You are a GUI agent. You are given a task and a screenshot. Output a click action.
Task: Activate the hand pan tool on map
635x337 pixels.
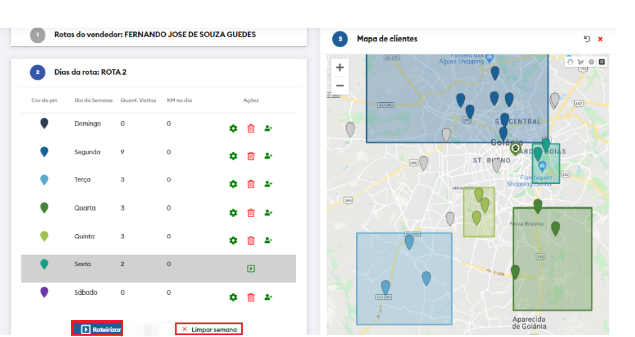[x=570, y=62]
